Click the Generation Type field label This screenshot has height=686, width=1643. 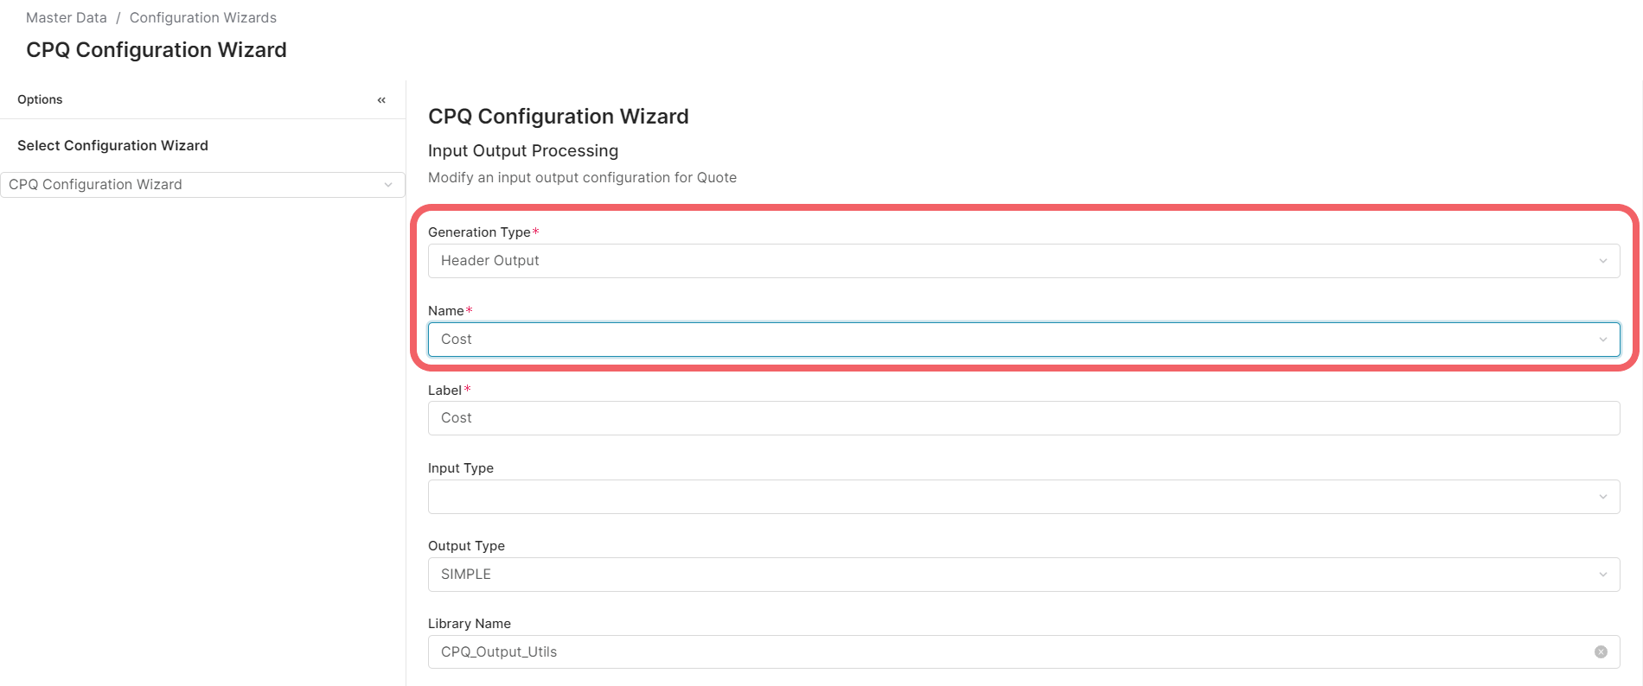pyautogui.click(x=479, y=232)
